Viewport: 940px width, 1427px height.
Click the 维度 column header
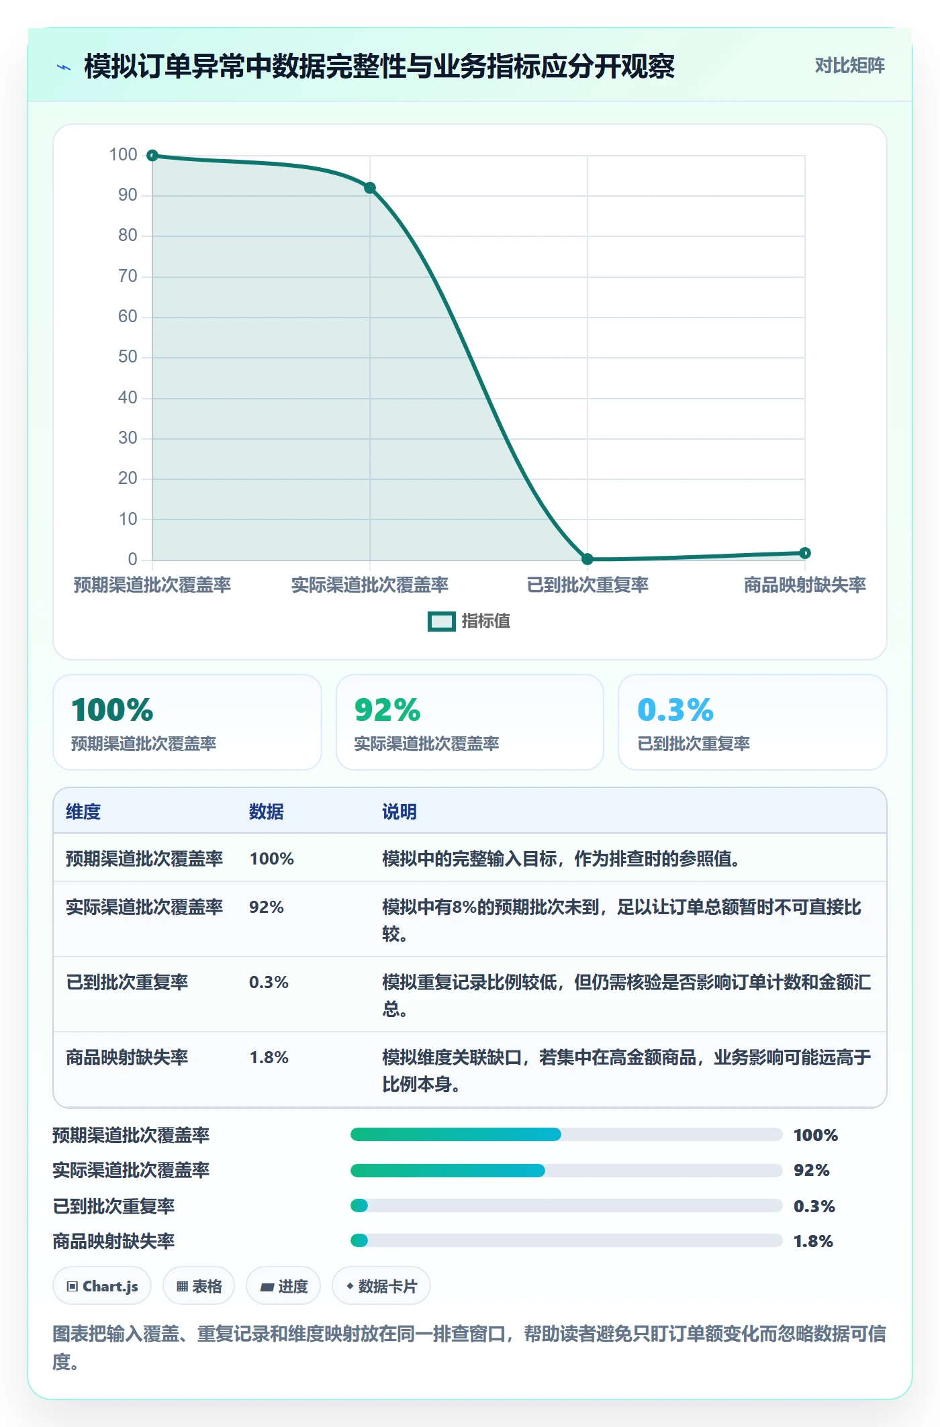83,811
